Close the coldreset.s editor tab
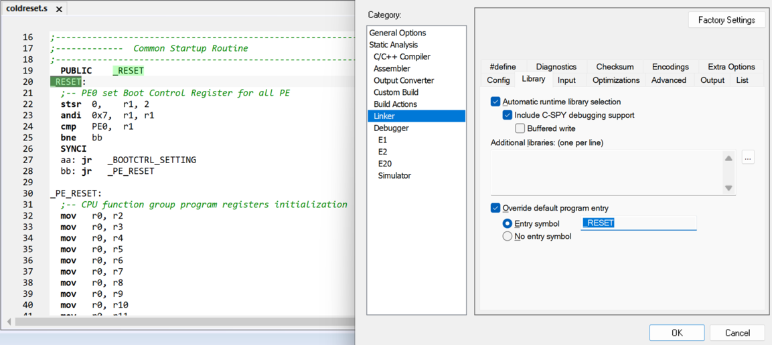This screenshot has width=772, height=345. point(59,9)
